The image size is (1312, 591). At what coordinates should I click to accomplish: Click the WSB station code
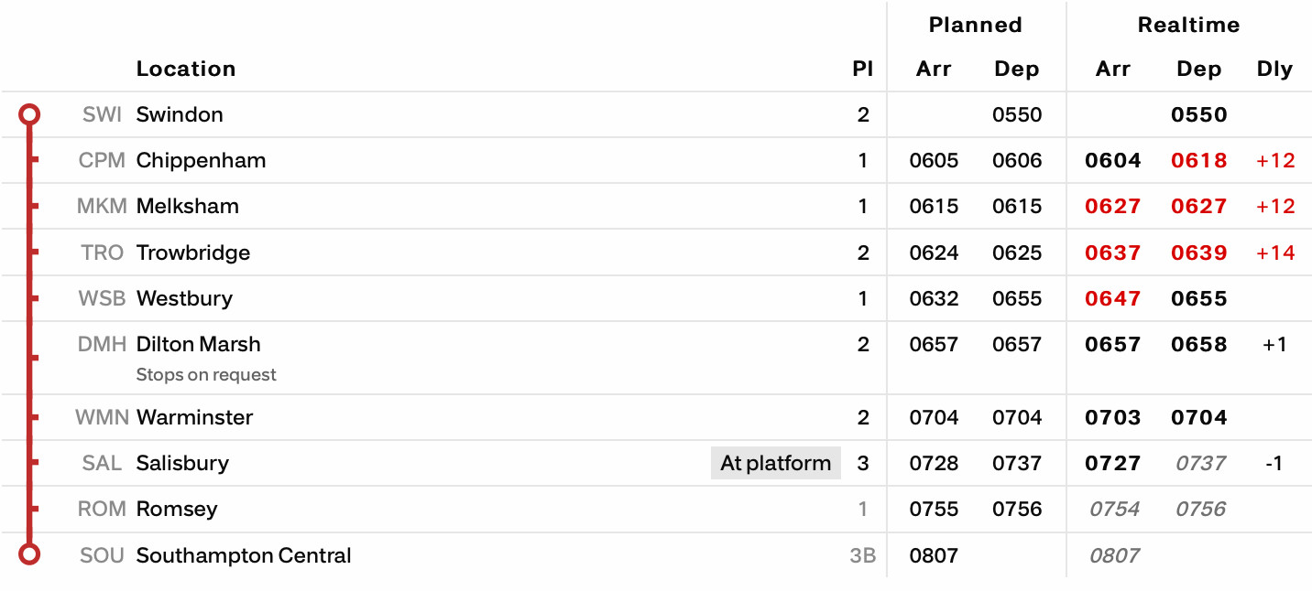[103, 298]
